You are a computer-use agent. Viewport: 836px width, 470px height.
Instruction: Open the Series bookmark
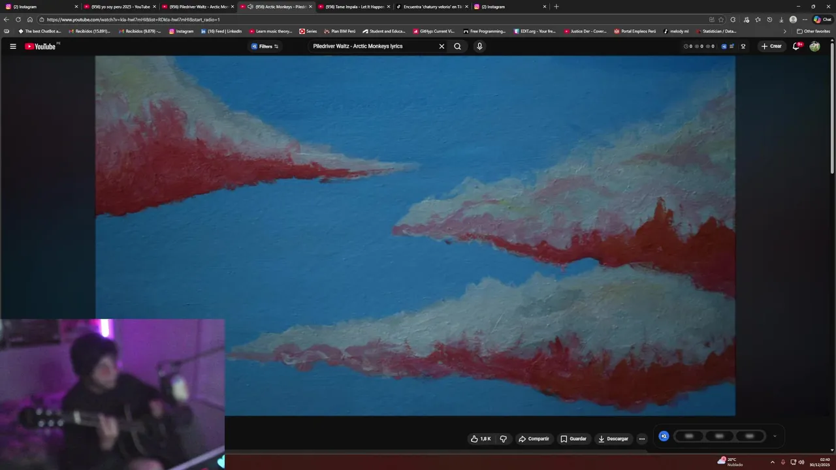[308, 31]
